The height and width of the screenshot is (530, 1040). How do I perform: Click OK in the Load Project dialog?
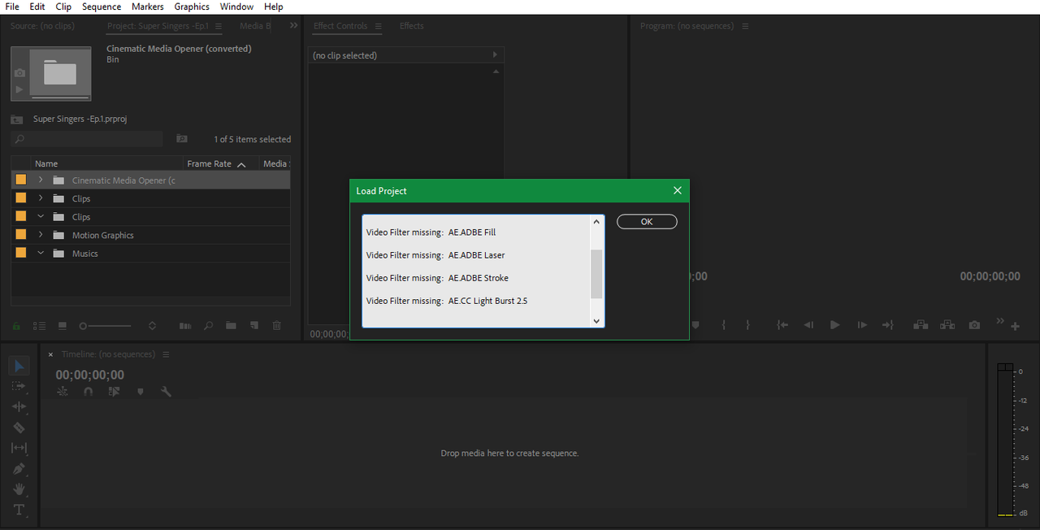tap(647, 221)
